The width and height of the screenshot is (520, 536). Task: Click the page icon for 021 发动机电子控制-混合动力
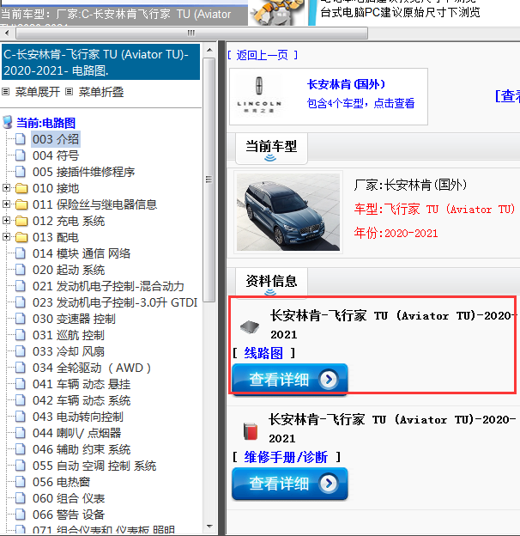21,286
